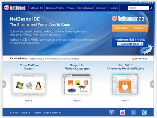
Task: Click the NetBeans logo in the header
Action: point(15,8)
